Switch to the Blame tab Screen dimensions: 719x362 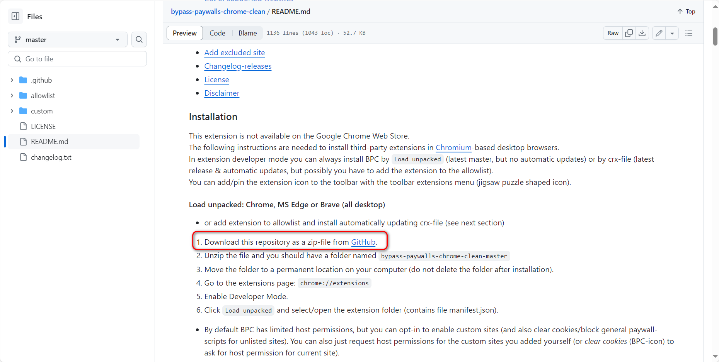[x=247, y=33]
